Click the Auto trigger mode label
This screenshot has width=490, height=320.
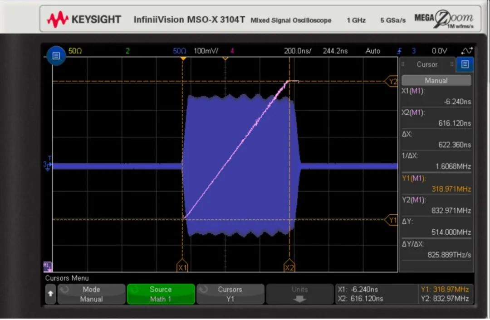click(373, 51)
